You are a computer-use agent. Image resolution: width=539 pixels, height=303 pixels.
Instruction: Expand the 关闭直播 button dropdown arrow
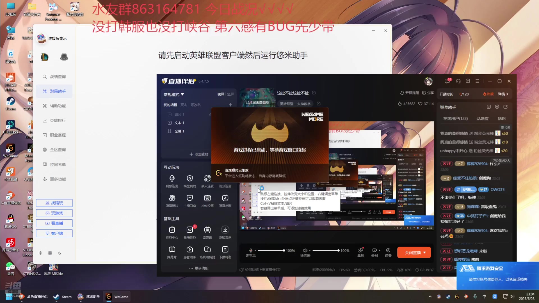pyautogui.click(x=424, y=252)
